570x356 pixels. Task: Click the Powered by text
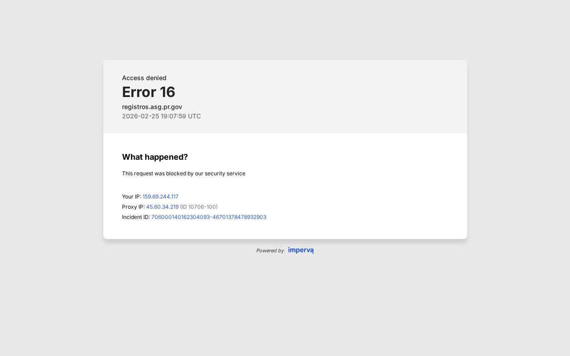pyautogui.click(x=270, y=251)
